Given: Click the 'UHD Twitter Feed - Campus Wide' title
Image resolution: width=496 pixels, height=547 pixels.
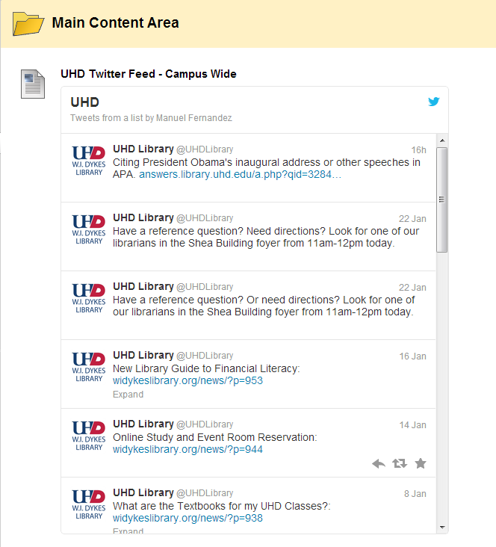Looking at the screenshot, I should click(x=149, y=74).
